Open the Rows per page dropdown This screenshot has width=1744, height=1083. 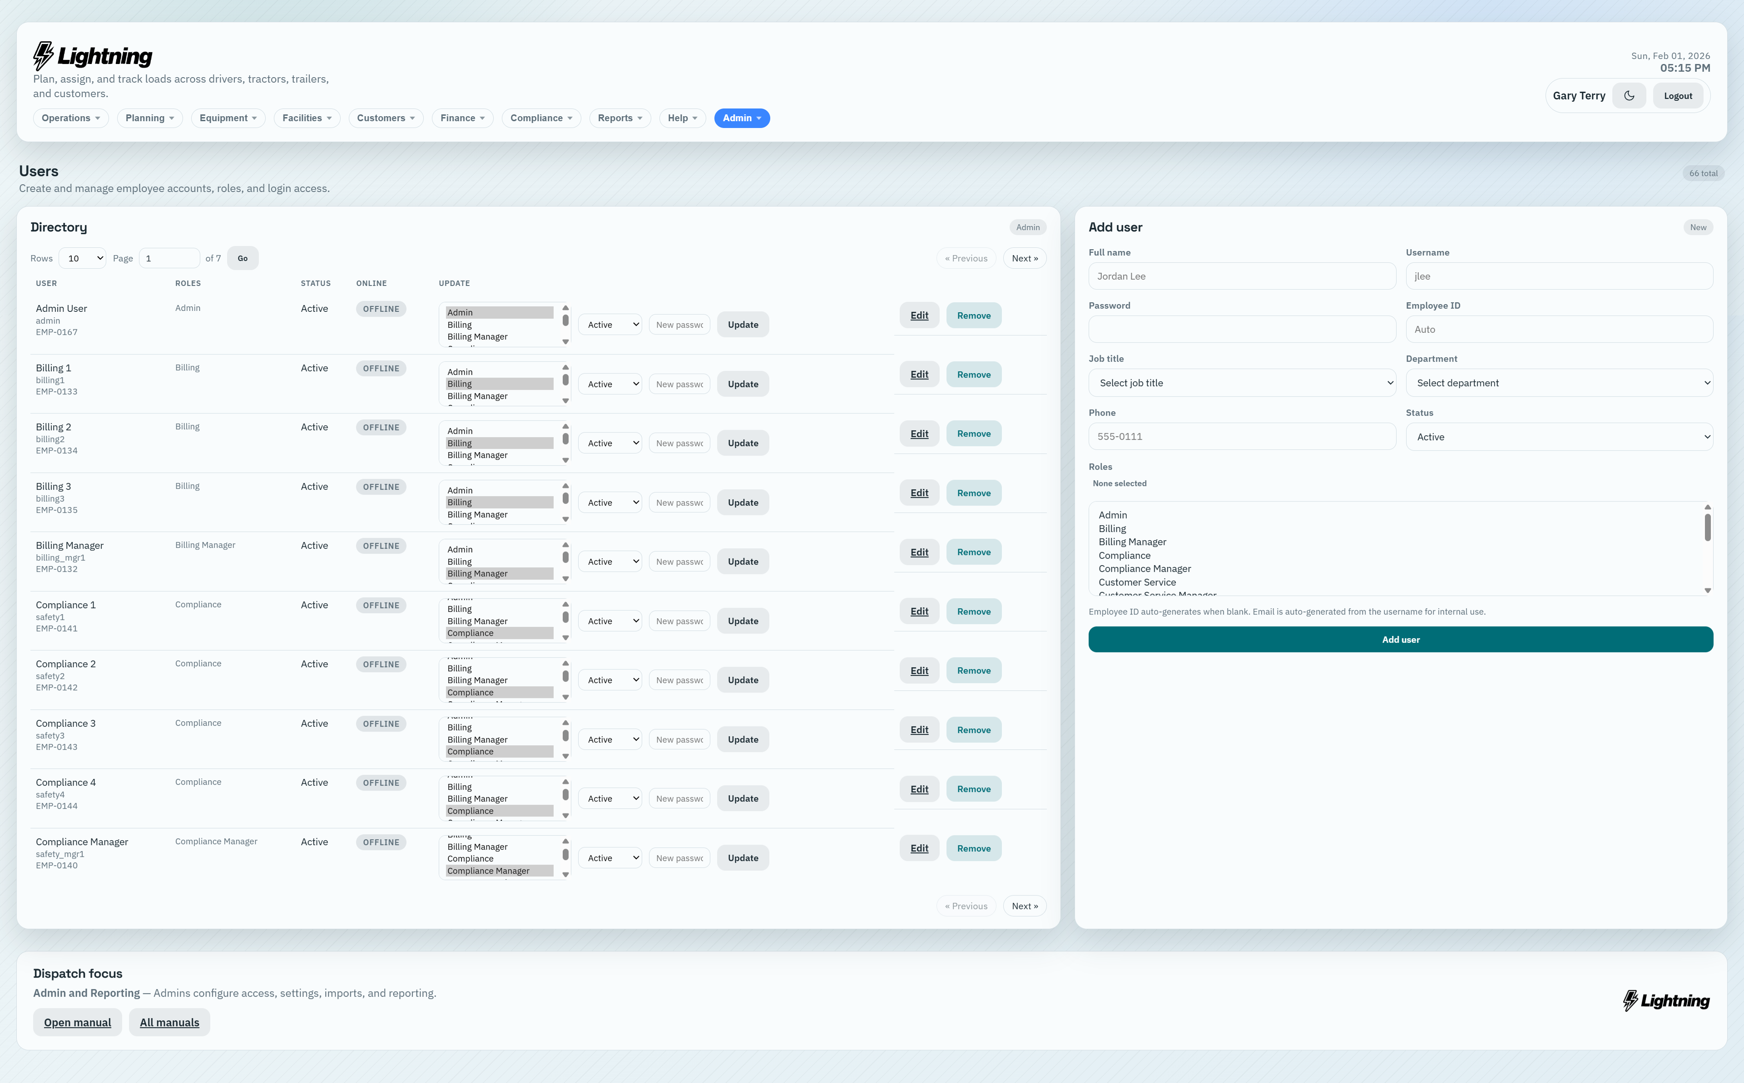point(82,257)
